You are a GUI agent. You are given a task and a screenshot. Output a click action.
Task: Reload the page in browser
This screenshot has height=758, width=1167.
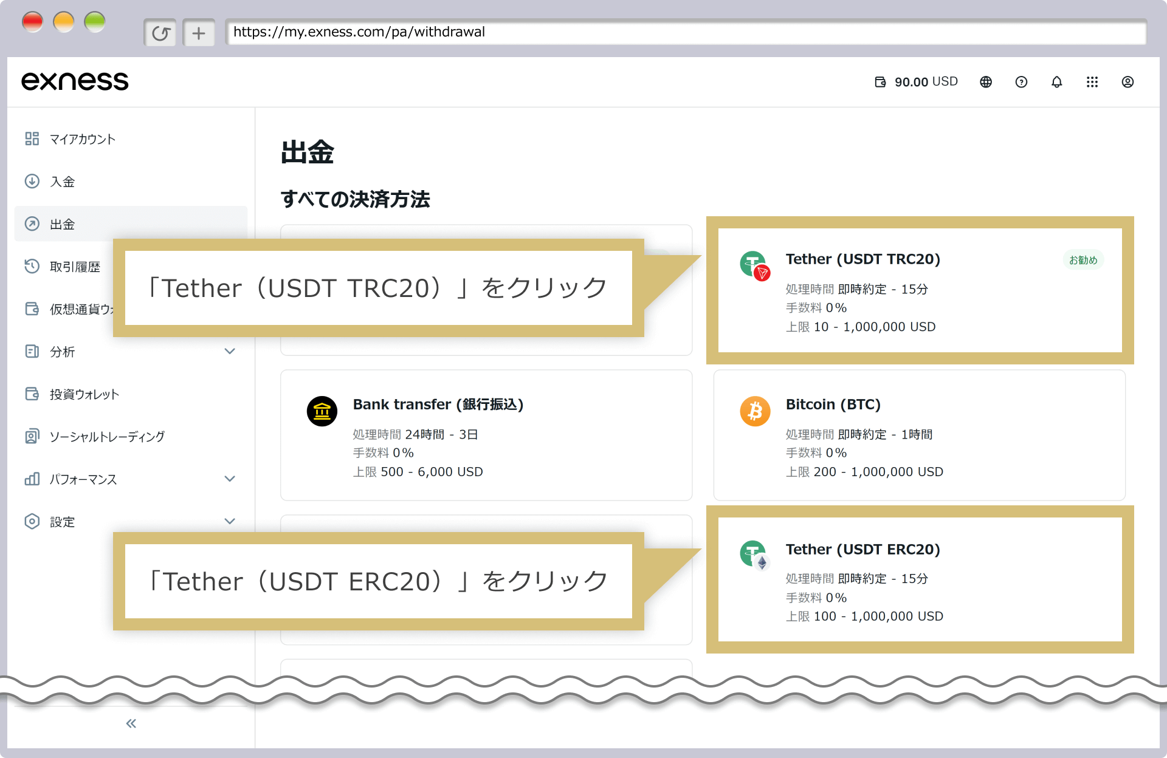click(160, 33)
